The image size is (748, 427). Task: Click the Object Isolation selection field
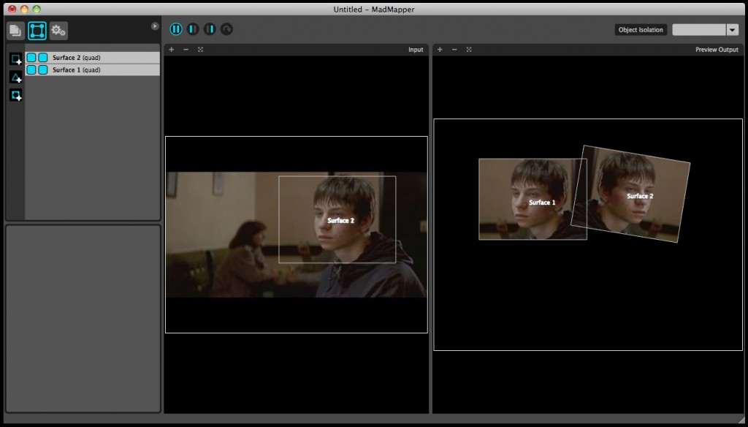(699, 30)
